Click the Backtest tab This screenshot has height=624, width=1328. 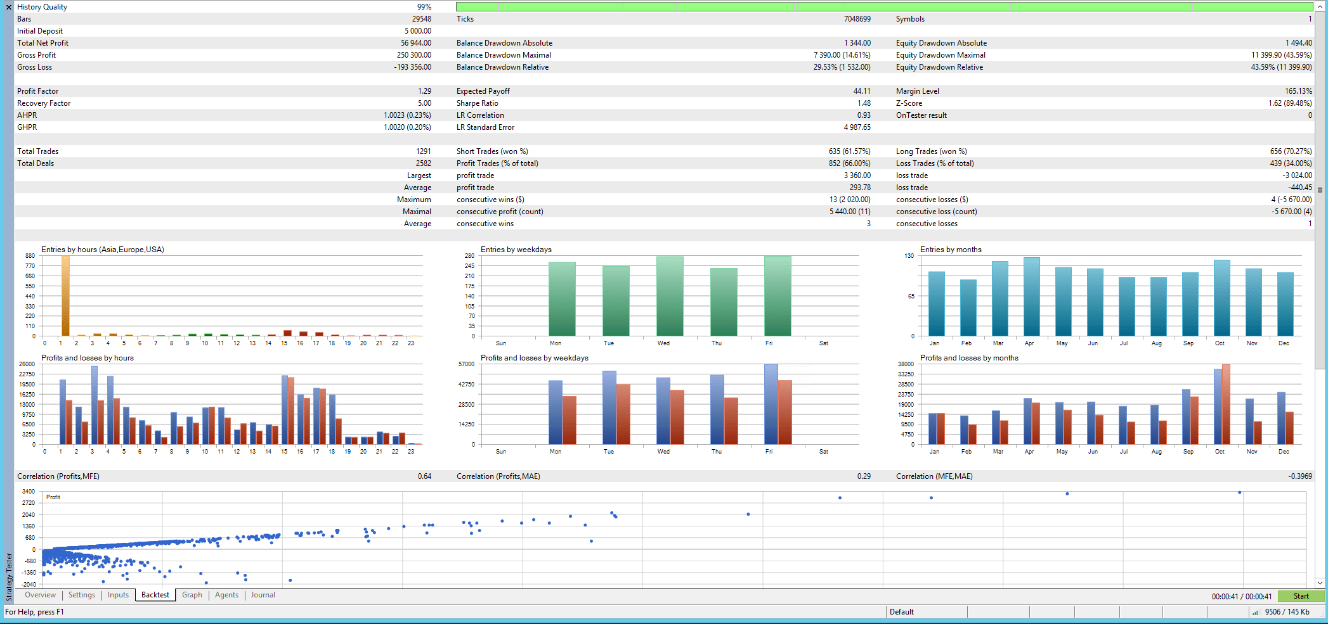coord(155,595)
